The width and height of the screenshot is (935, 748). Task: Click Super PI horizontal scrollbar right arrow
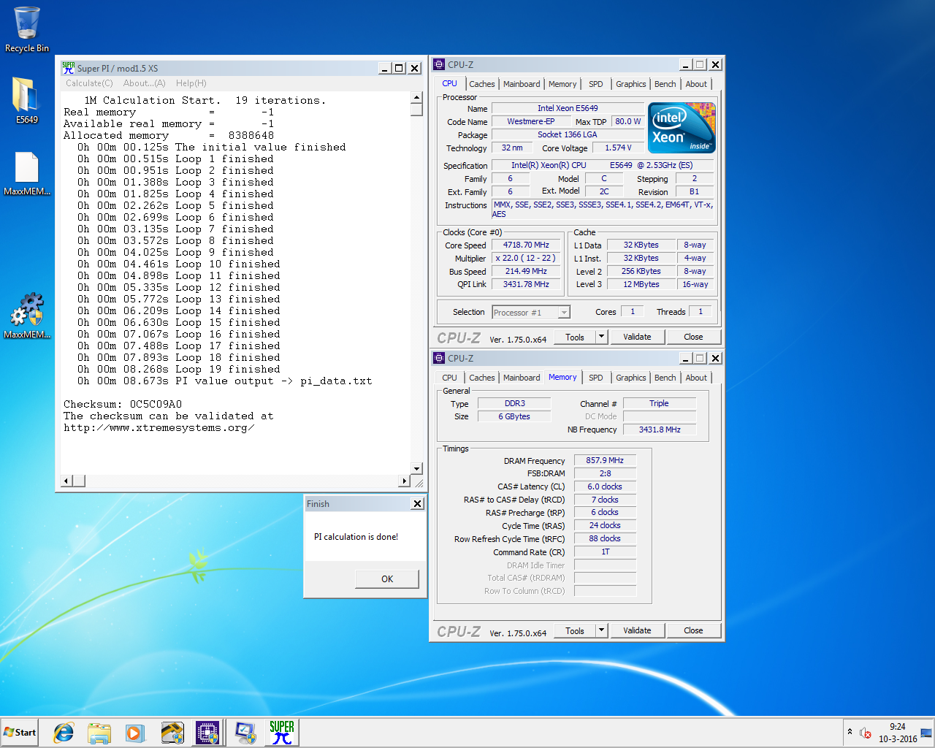(x=404, y=481)
